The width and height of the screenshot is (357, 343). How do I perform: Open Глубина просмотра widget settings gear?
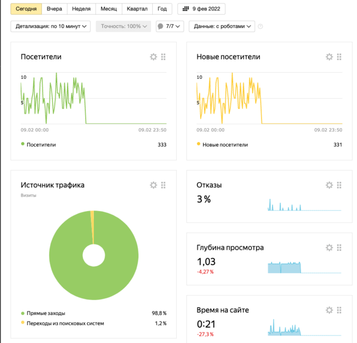click(x=329, y=248)
